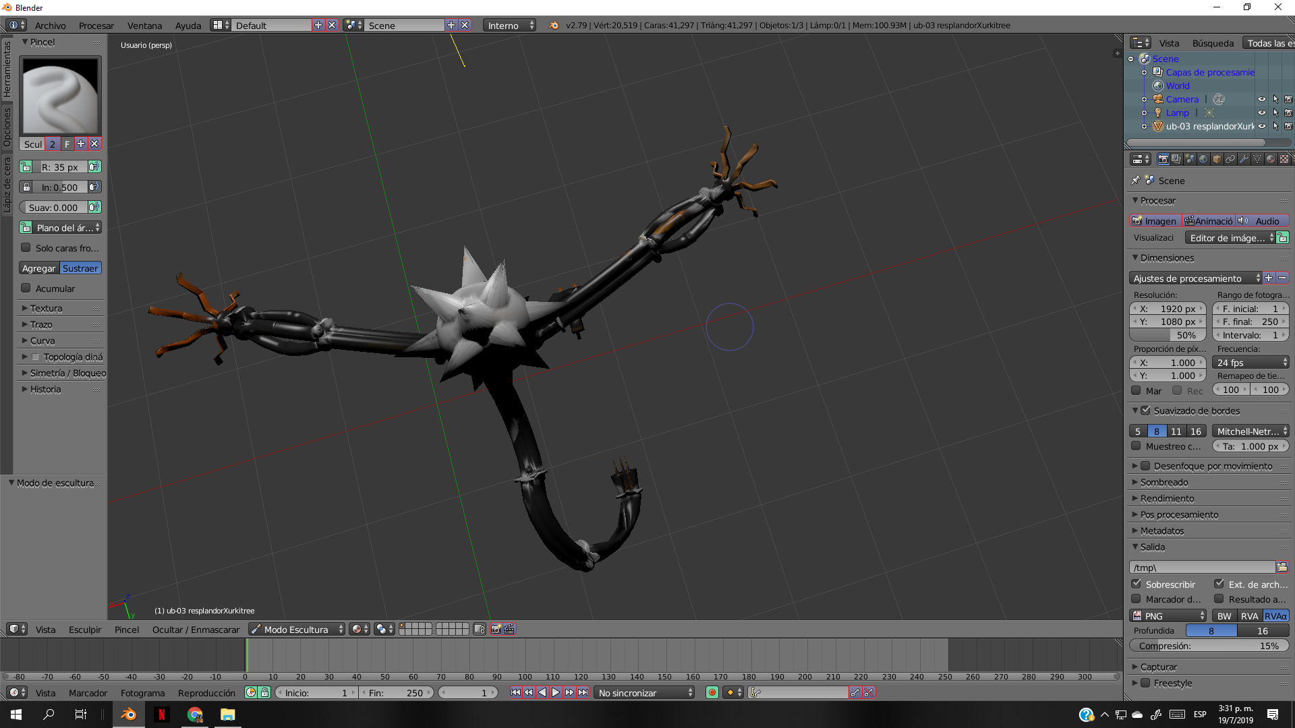Open the Archivo menu
The width and height of the screenshot is (1295, 728).
(51, 25)
